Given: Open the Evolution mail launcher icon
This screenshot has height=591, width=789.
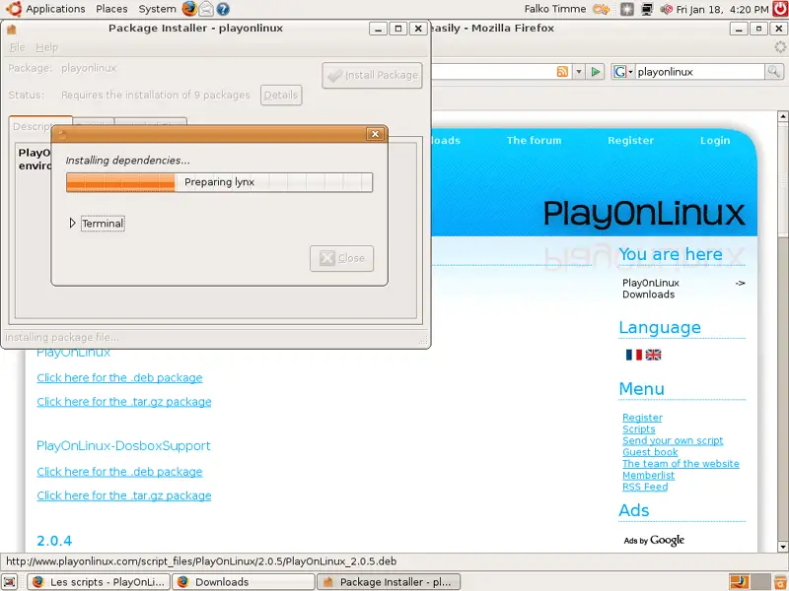Looking at the screenshot, I should tap(206, 9).
